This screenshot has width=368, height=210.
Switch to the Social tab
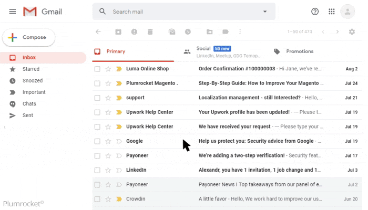tap(222, 51)
